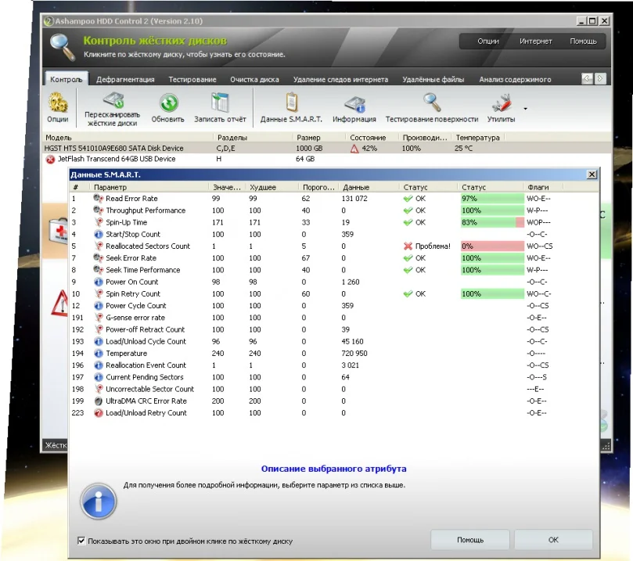Open the Помощь menu in header
The height and width of the screenshot is (561, 633).
pos(583,41)
